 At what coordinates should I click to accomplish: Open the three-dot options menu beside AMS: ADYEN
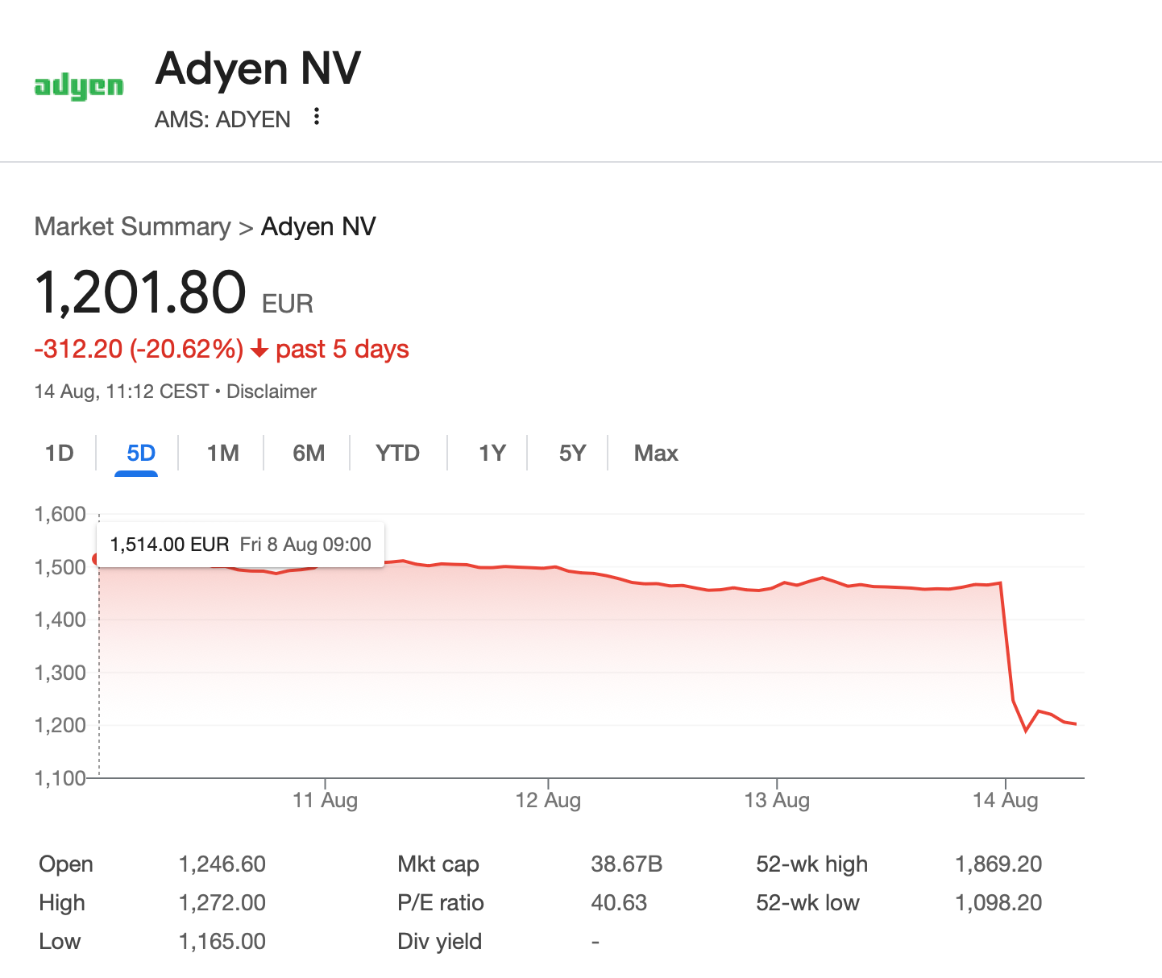[317, 117]
